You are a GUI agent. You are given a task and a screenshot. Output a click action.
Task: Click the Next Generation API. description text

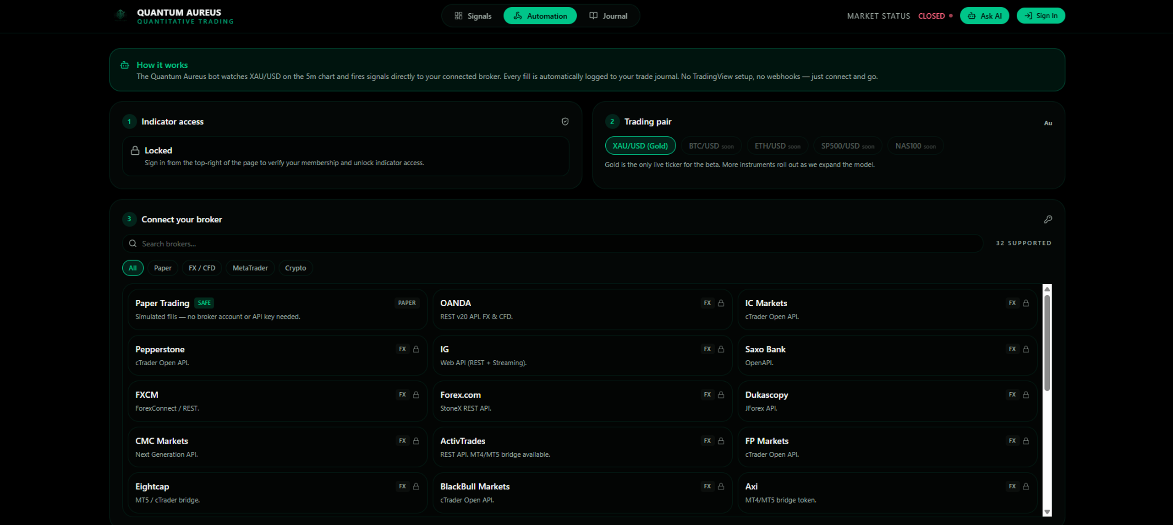(166, 455)
